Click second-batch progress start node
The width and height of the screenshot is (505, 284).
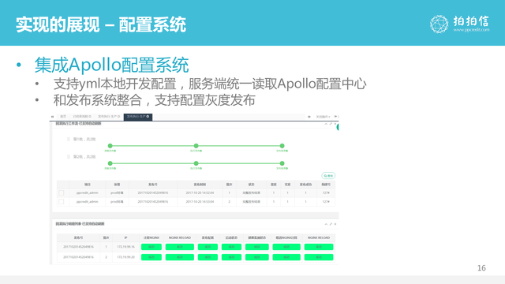coord(110,163)
